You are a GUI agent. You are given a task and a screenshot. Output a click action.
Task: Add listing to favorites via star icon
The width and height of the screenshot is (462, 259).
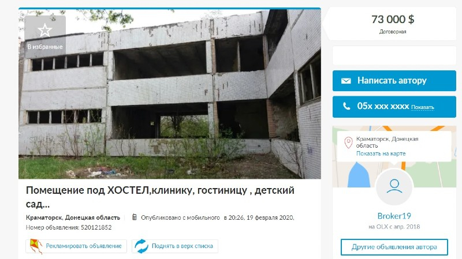click(45, 31)
